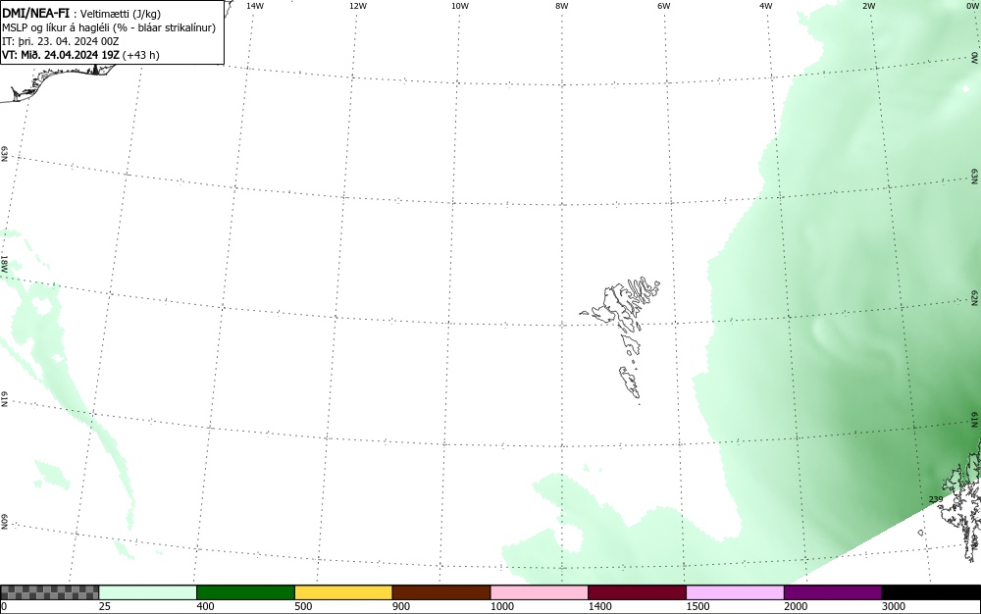Screen dimensions: 981x614
Task: Click the pale mint green legend swatch
Action: coord(148,592)
